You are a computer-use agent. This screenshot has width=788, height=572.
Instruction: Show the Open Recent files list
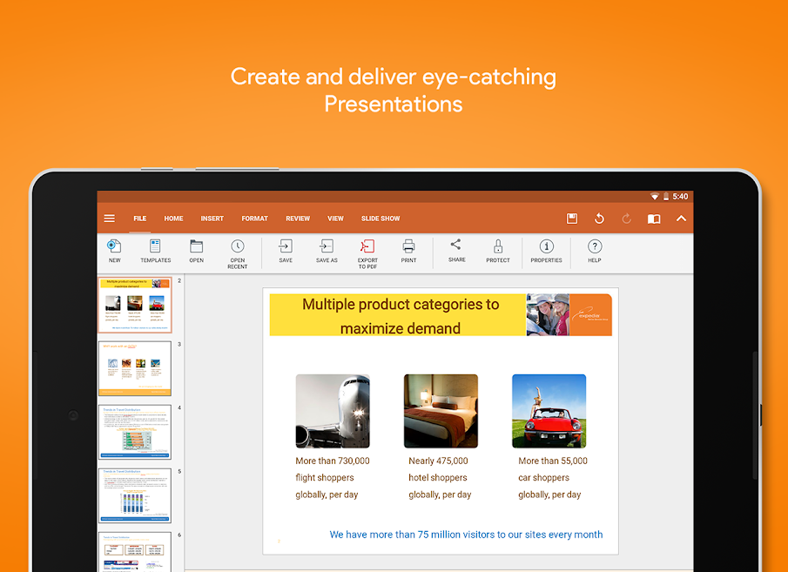pos(238,249)
